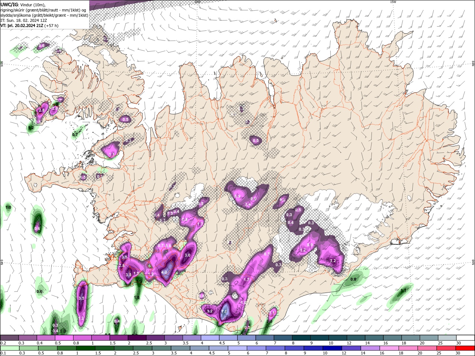The width and height of the screenshot is (475, 356).
Task: Click the "18" label in the upper legend row
Action: [404, 343]
